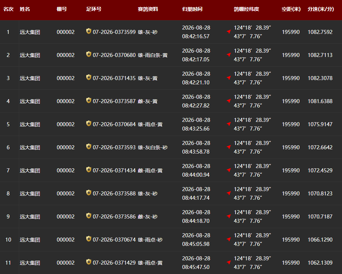Screen dimensions: 342x274
Task: Click the name 远大集团 in rank 1 row
Action: coord(30,32)
